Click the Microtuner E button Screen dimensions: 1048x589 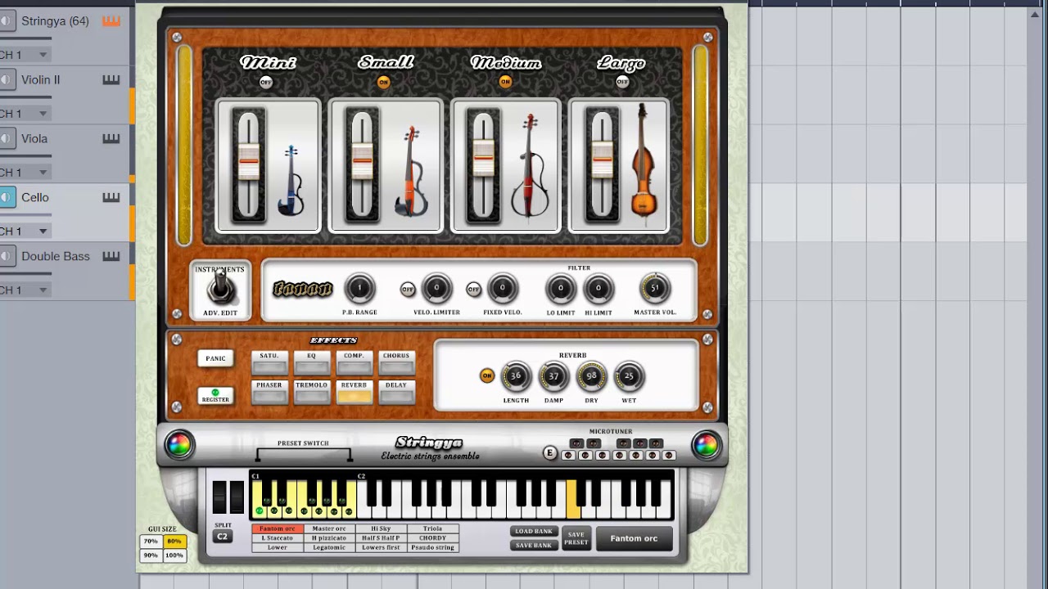click(550, 453)
